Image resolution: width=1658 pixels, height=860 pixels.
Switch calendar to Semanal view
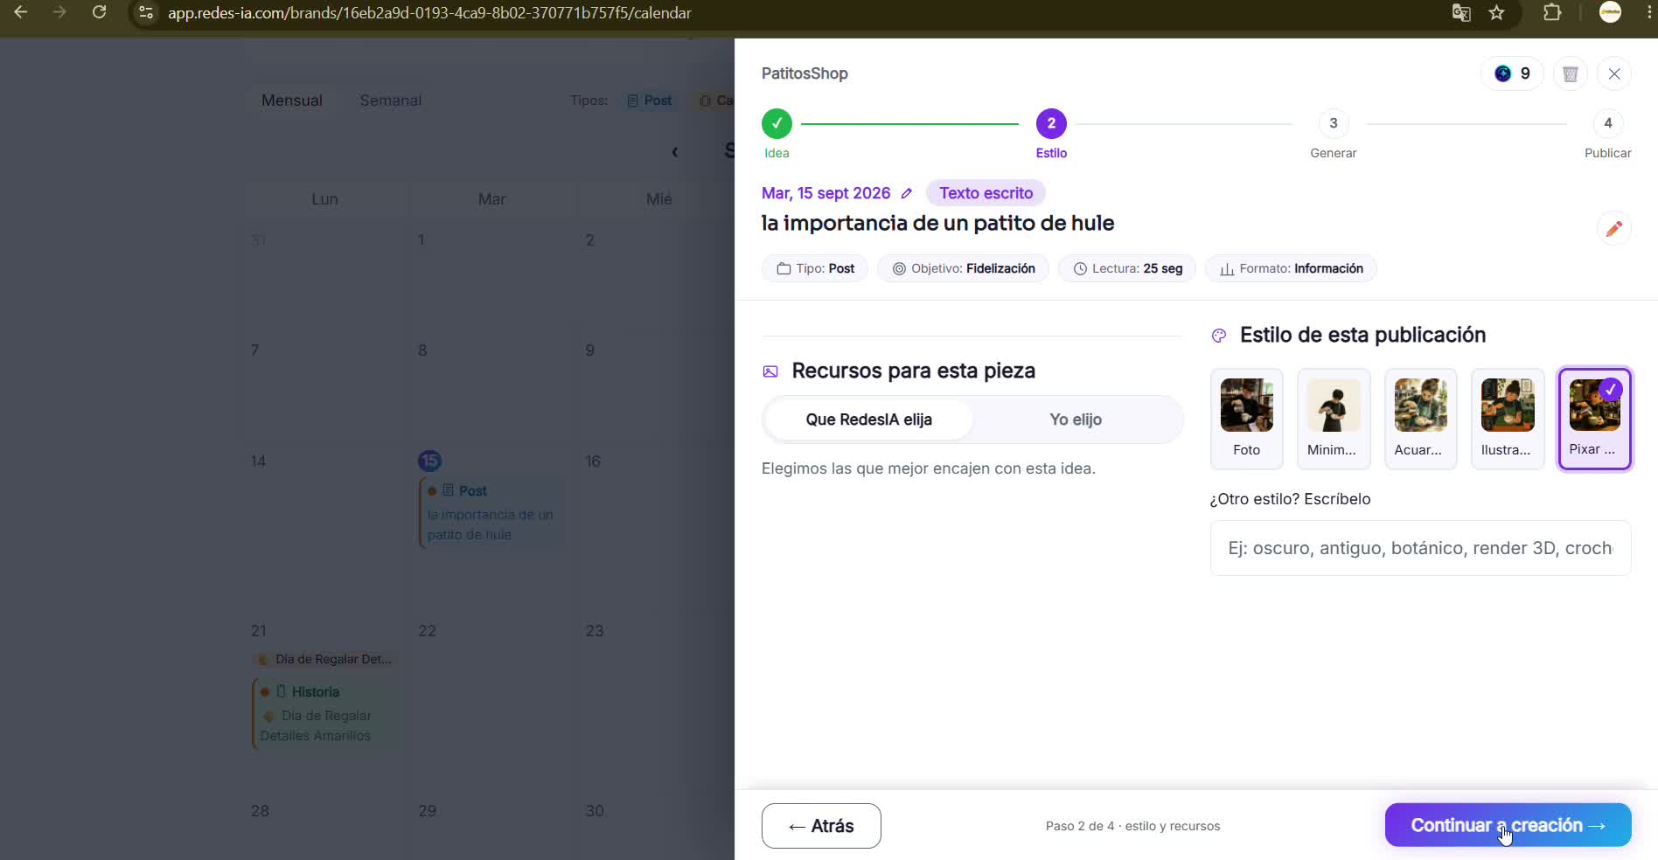[391, 101]
